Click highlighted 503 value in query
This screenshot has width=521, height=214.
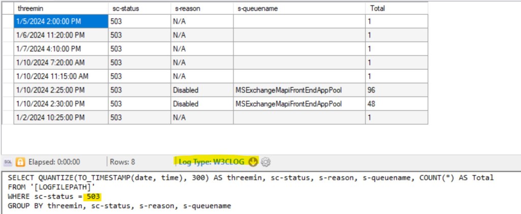click(93, 197)
